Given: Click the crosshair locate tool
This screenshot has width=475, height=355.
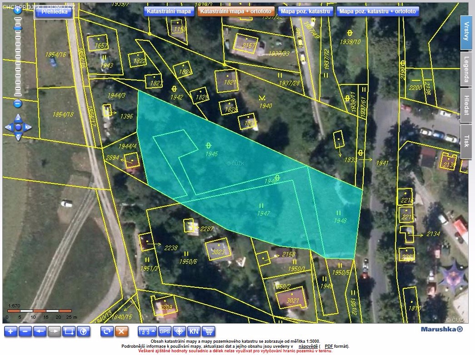Looking at the screenshot, I should tap(180, 331).
